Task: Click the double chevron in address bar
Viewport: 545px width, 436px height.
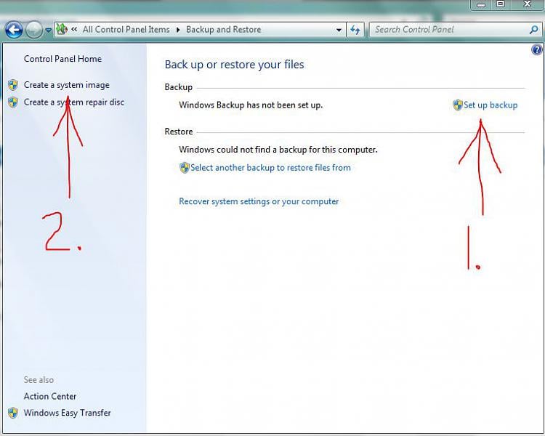Action: tap(74, 29)
